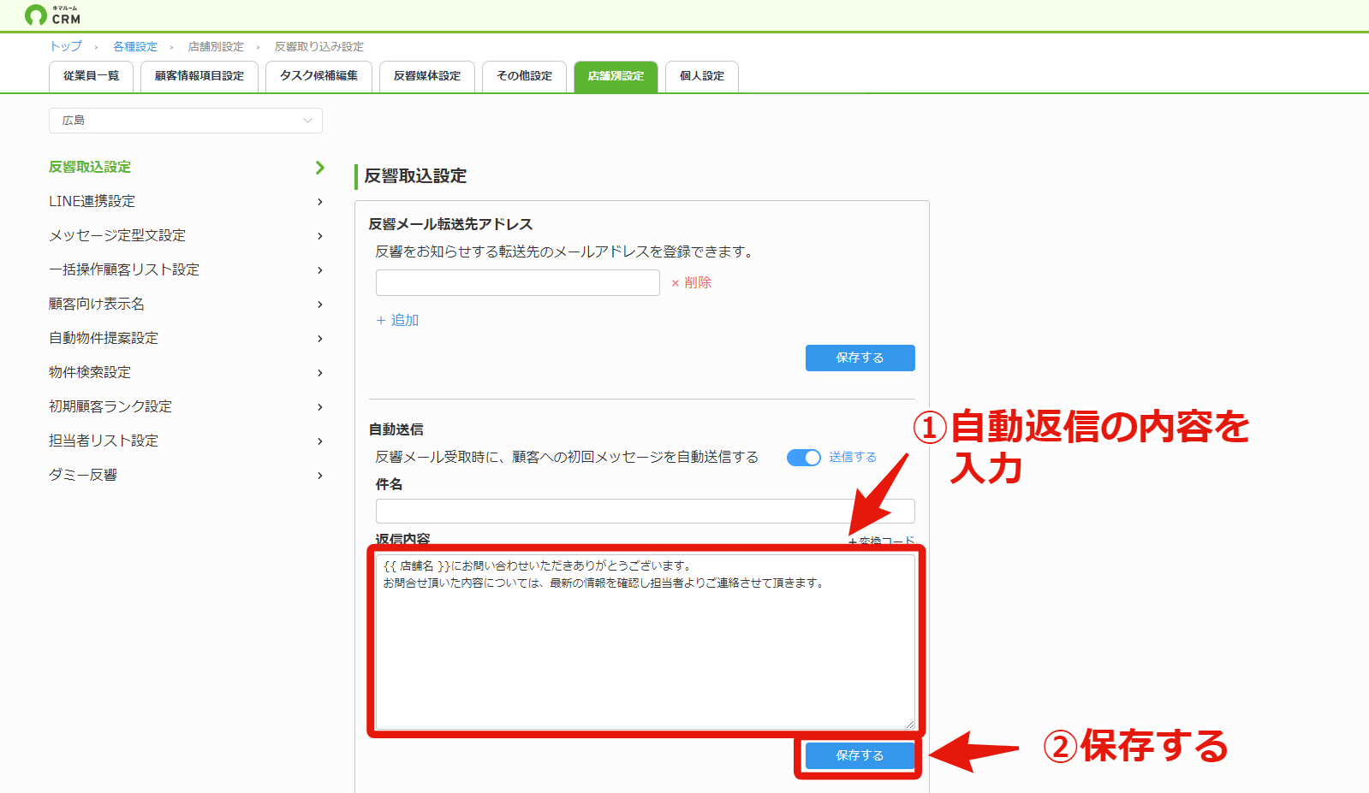Open the トップ breadcrumb link

(x=66, y=46)
